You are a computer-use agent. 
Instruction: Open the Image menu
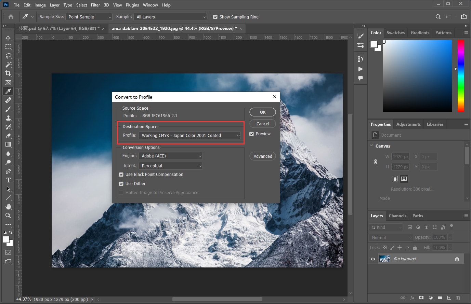pos(40,5)
